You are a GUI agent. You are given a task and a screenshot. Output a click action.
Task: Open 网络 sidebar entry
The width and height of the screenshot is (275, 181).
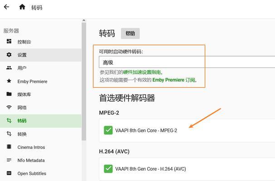coord(40,108)
